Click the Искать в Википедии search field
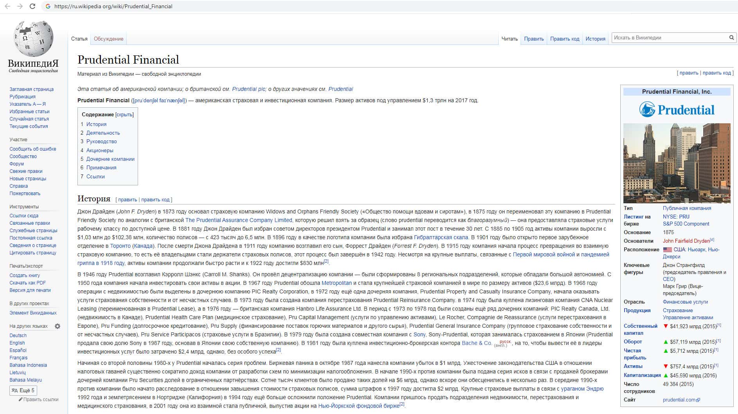Viewport: 738px width, 414px height. (669, 38)
